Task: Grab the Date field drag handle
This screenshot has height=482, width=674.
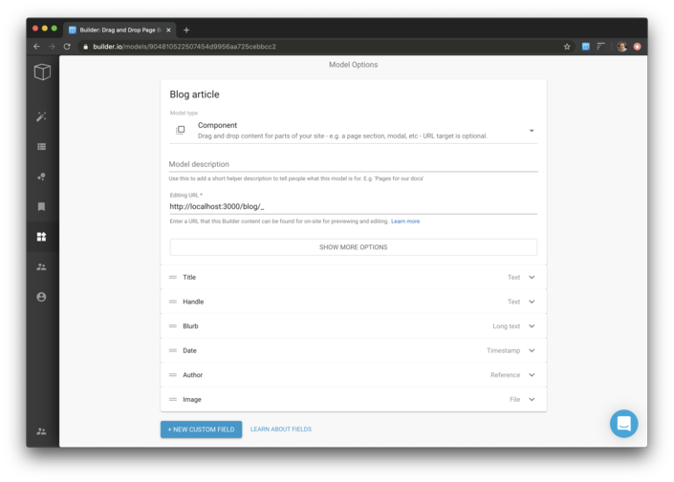Action: (173, 350)
